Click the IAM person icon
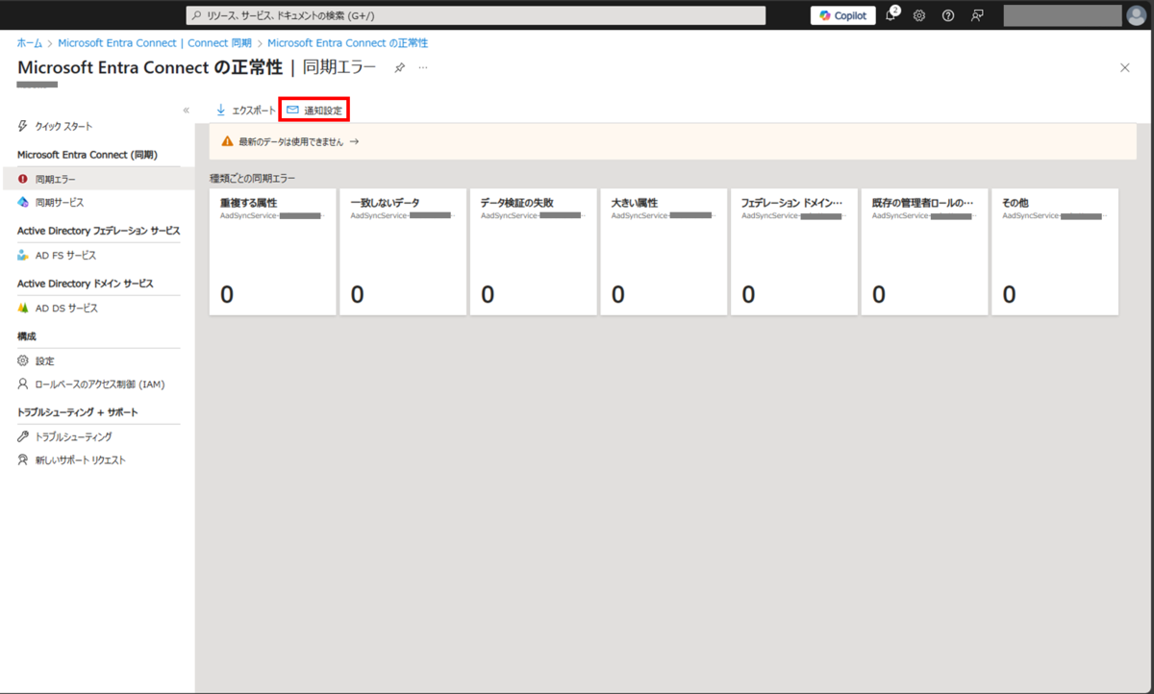 pos(23,384)
